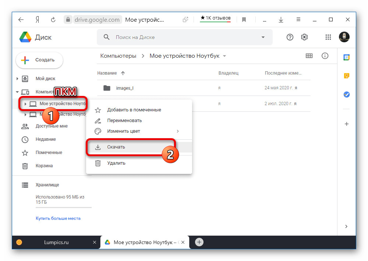Click the account avatar picture
This screenshot has height=261, width=368.
click(344, 37)
